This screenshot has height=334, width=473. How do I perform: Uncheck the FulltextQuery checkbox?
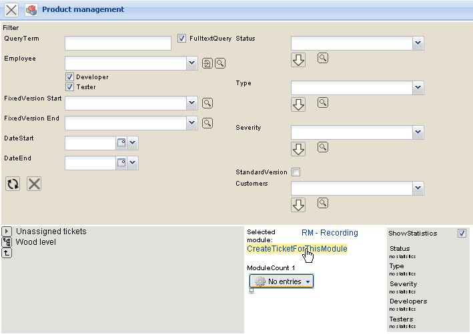[182, 39]
